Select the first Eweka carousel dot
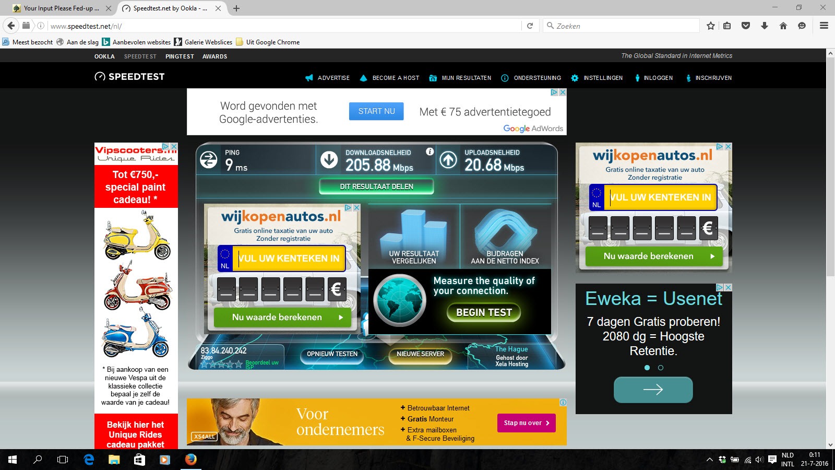Viewport: 835px width, 470px height. (647, 368)
